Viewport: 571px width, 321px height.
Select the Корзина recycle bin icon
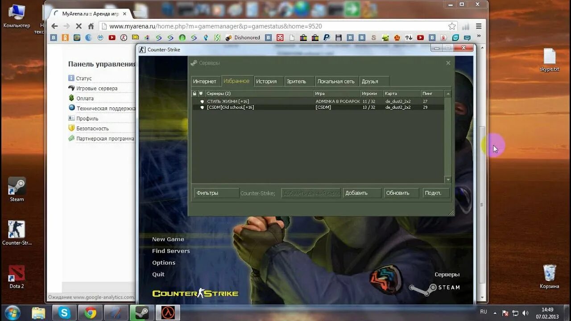(x=550, y=277)
